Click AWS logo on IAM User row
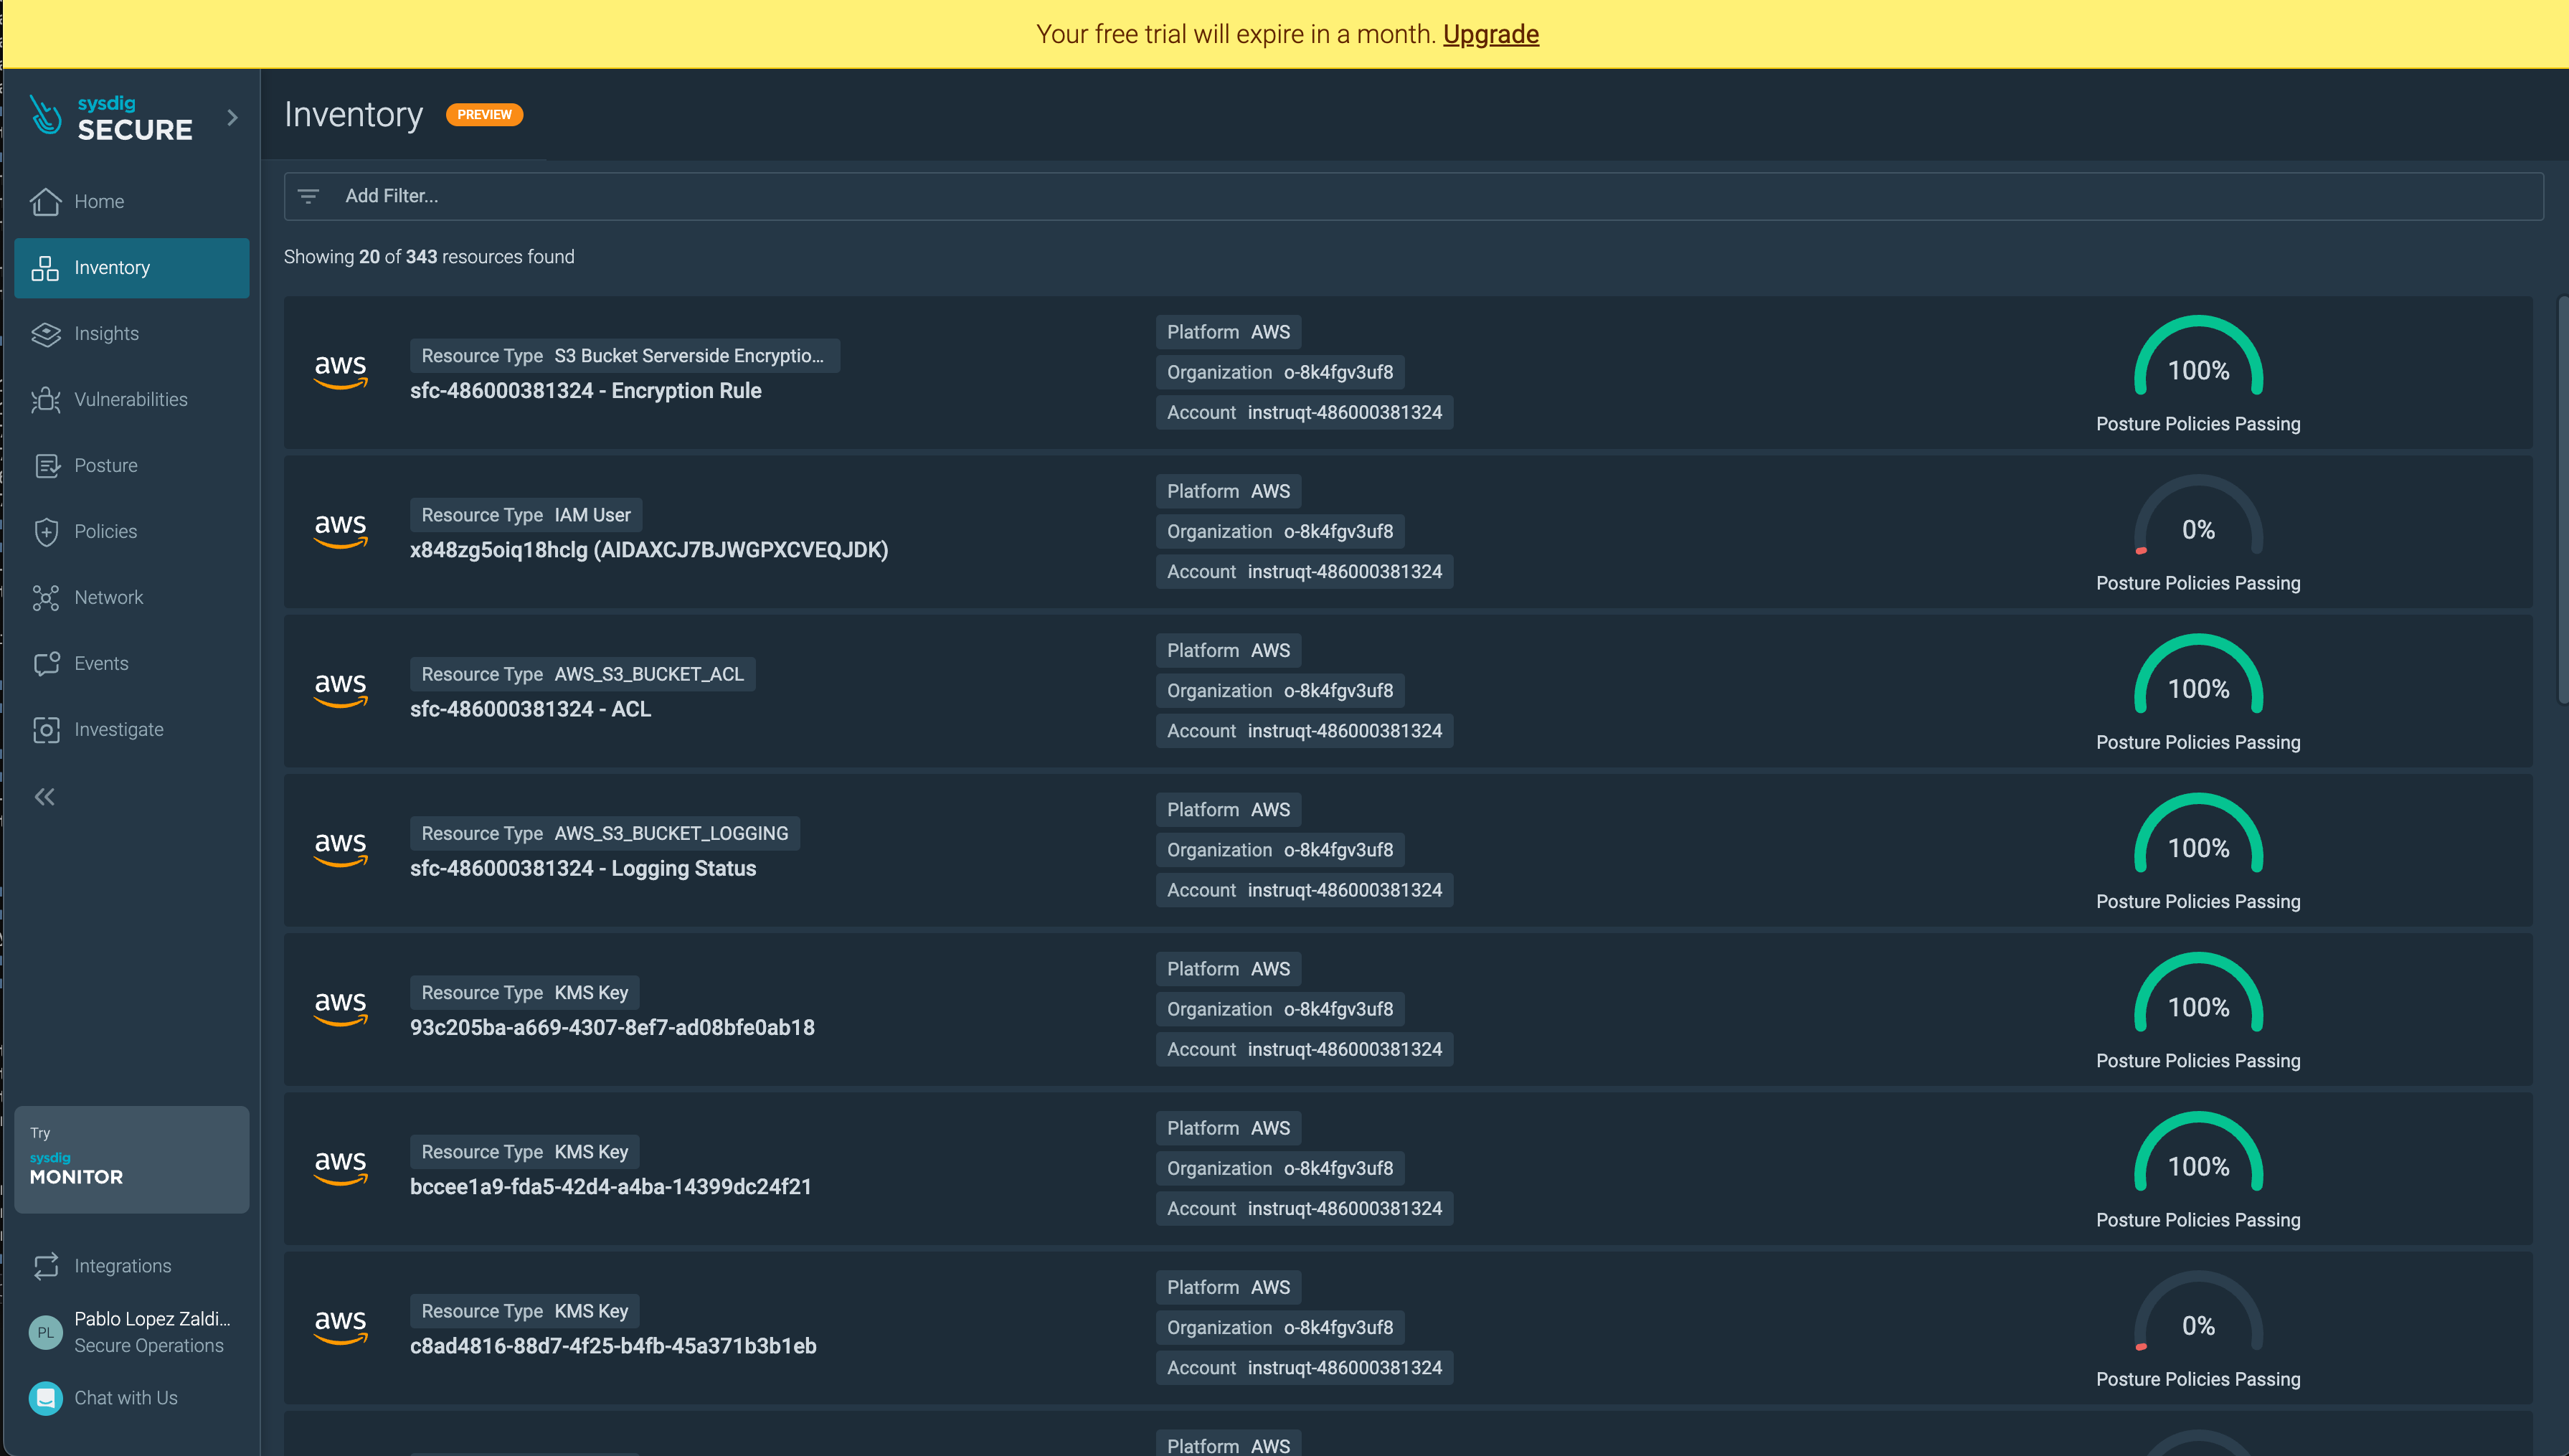This screenshot has width=2569, height=1456. click(x=341, y=530)
